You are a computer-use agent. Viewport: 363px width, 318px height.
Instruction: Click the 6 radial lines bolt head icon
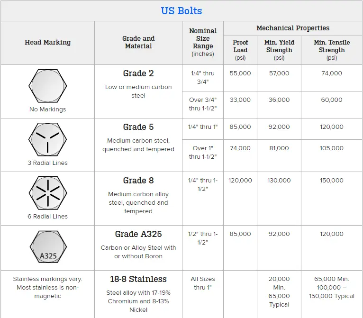click(x=48, y=193)
